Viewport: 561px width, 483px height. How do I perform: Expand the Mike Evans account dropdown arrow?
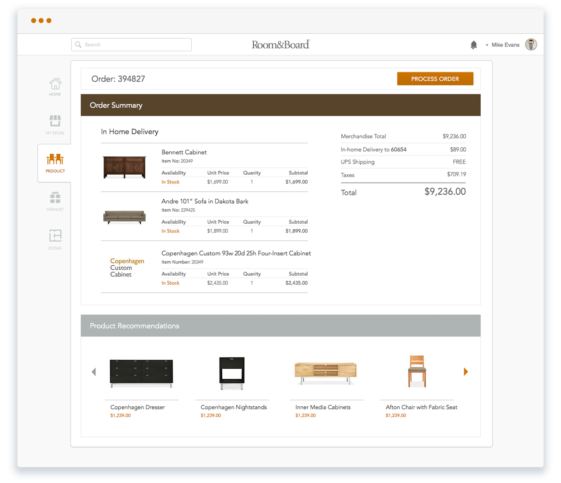487,45
